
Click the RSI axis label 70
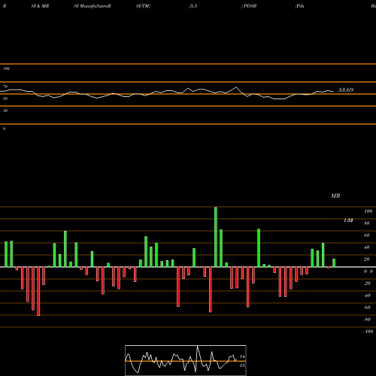click(x=5, y=86)
